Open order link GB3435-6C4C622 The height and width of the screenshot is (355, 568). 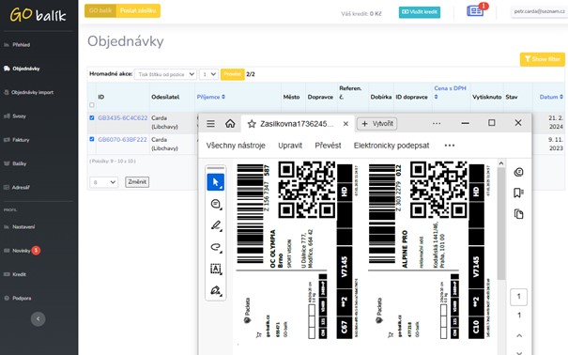122,118
